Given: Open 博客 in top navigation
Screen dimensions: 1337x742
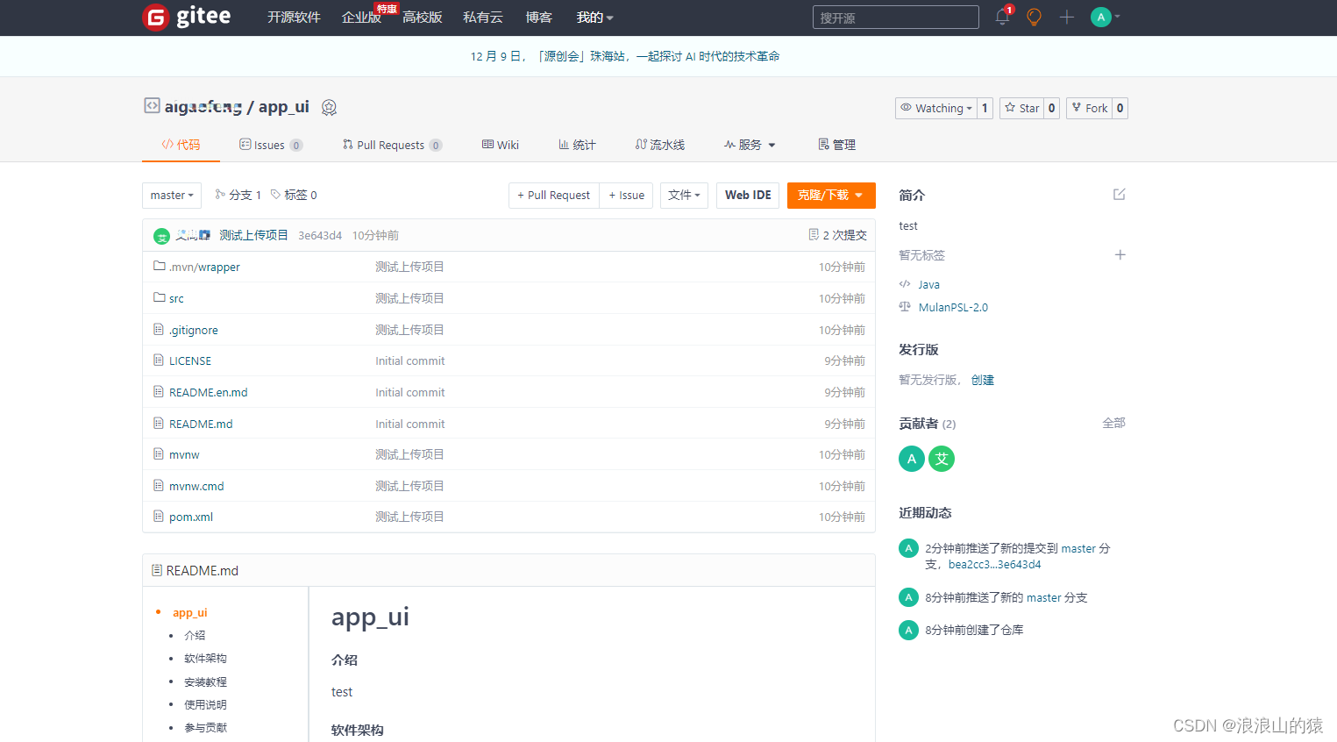Looking at the screenshot, I should click(539, 18).
